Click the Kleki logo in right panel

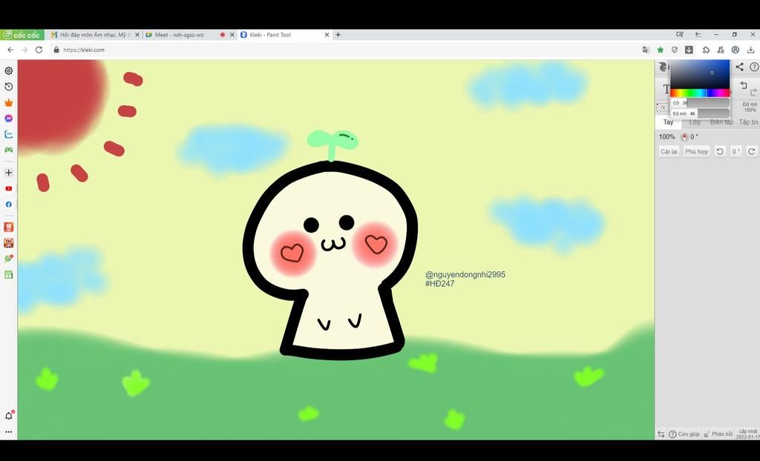[664, 67]
